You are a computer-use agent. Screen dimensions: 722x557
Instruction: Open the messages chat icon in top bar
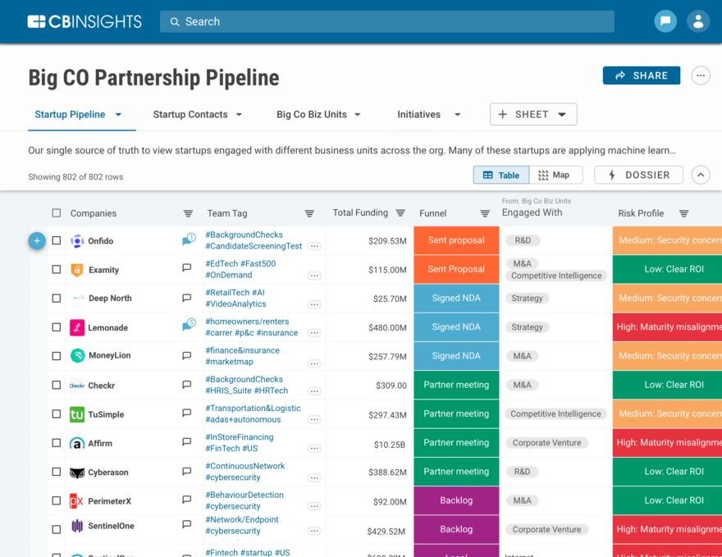click(665, 21)
